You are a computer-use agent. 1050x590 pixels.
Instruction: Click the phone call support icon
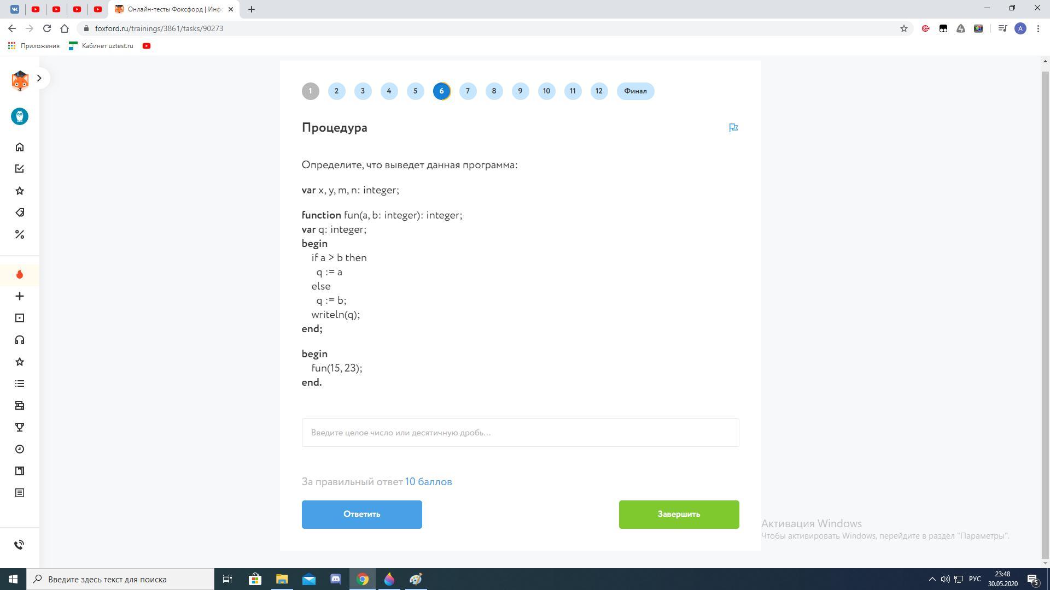coord(20,545)
